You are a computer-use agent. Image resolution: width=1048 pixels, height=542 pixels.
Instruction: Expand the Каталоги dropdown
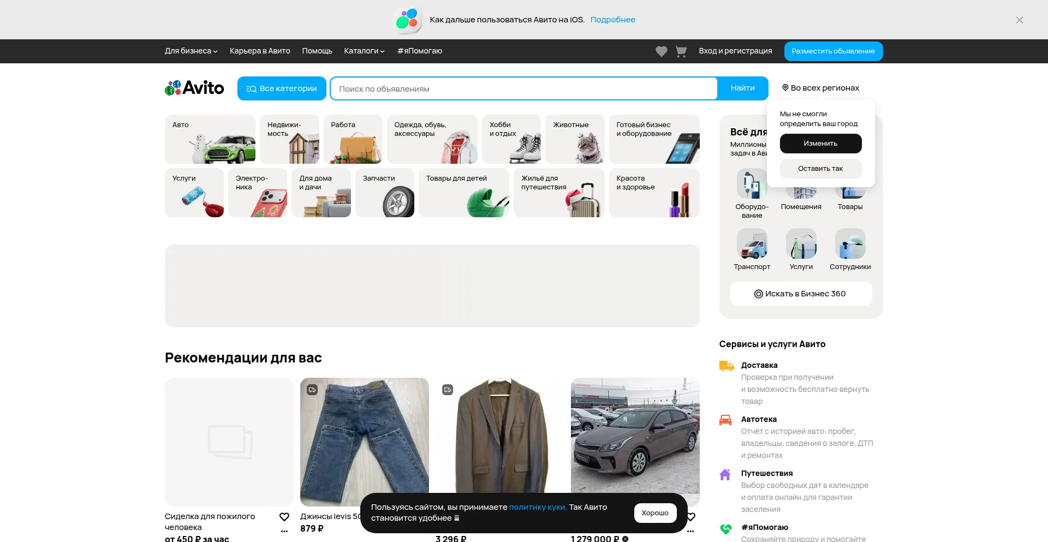pos(364,51)
